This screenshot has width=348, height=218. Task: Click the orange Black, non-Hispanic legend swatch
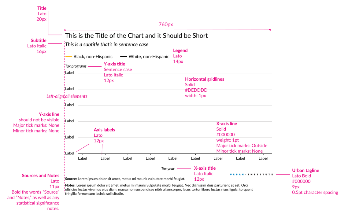point(68,57)
